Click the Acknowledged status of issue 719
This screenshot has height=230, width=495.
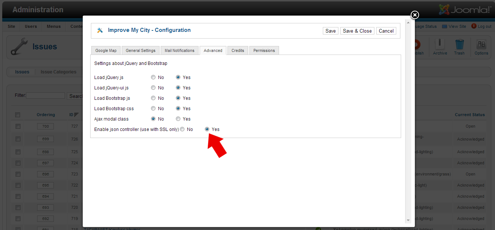pyautogui.click(x=471, y=218)
